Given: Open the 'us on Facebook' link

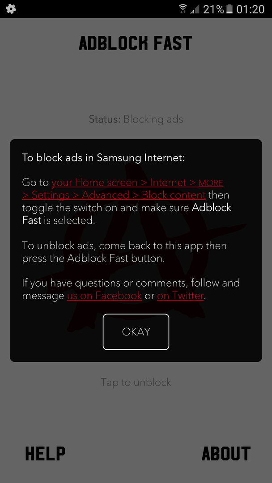Looking at the screenshot, I should click(x=104, y=296).
